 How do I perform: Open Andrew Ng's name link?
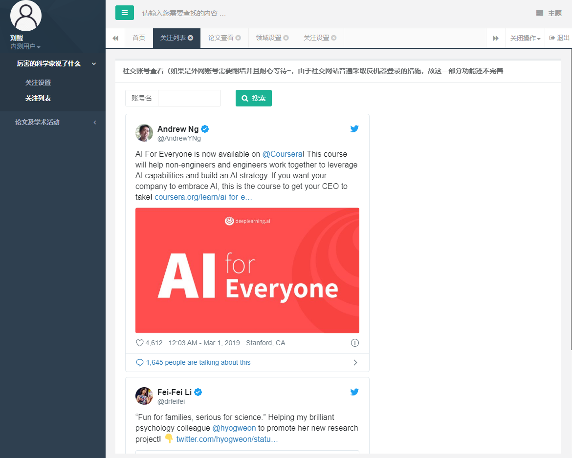tap(178, 129)
